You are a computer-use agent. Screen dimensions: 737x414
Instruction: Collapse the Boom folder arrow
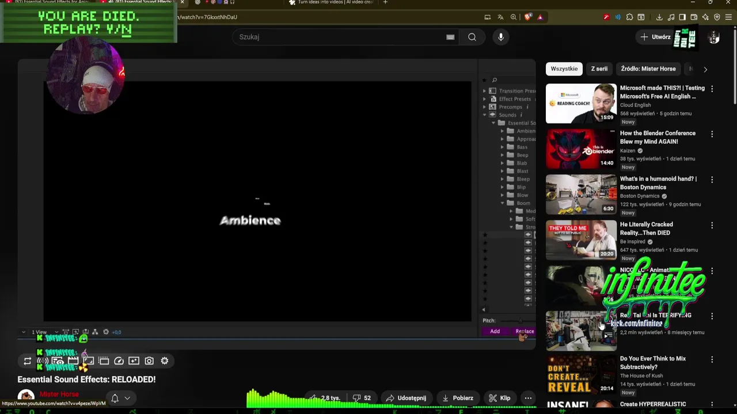pyautogui.click(x=502, y=203)
